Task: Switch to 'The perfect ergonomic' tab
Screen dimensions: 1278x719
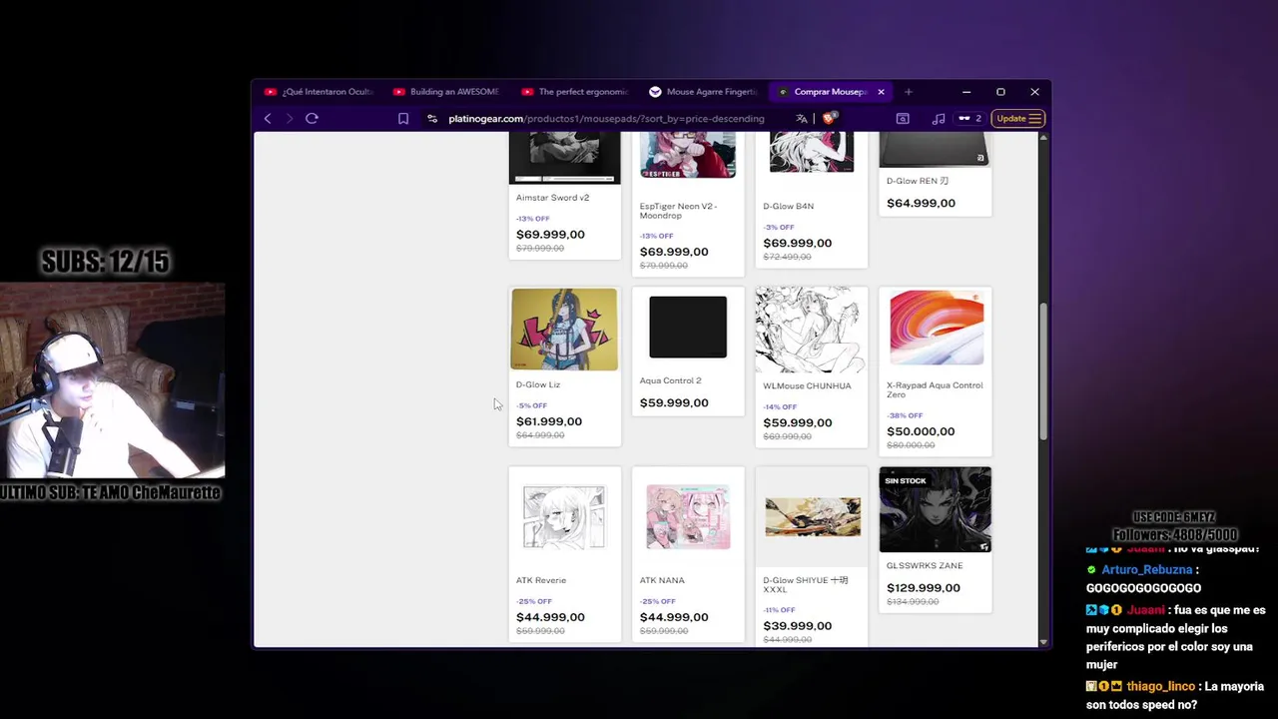Action: (x=575, y=92)
